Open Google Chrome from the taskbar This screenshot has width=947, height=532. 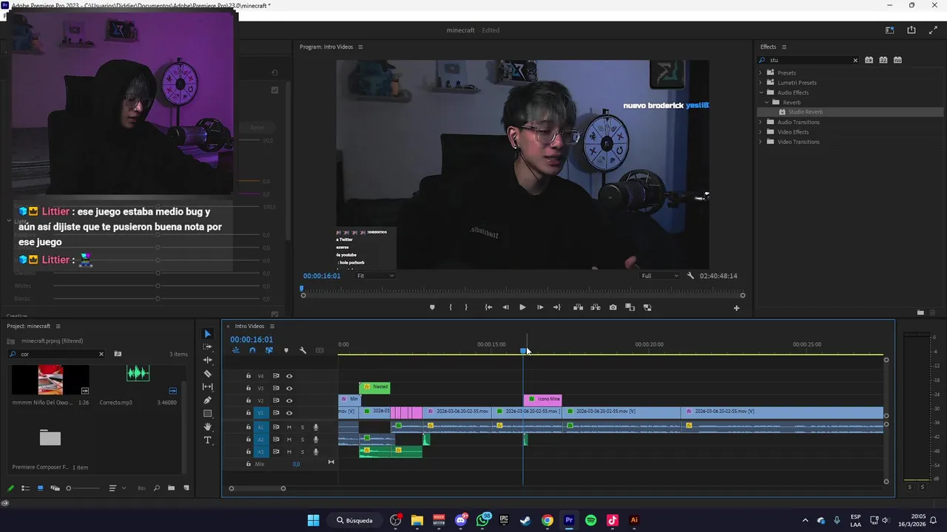click(x=547, y=520)
